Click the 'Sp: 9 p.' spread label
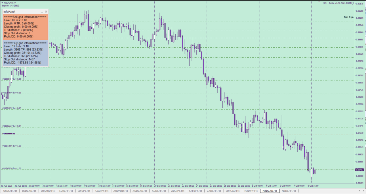 349,17
